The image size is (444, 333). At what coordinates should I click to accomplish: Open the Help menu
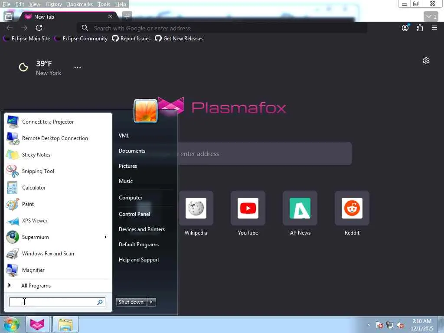(121, 4)
